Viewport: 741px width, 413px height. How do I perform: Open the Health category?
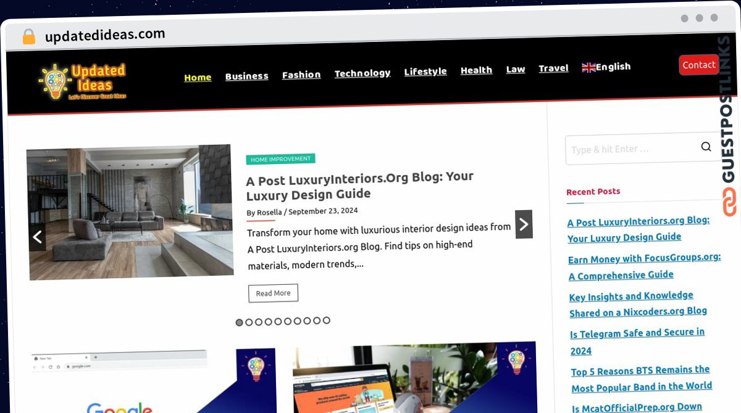click(476, 70)
